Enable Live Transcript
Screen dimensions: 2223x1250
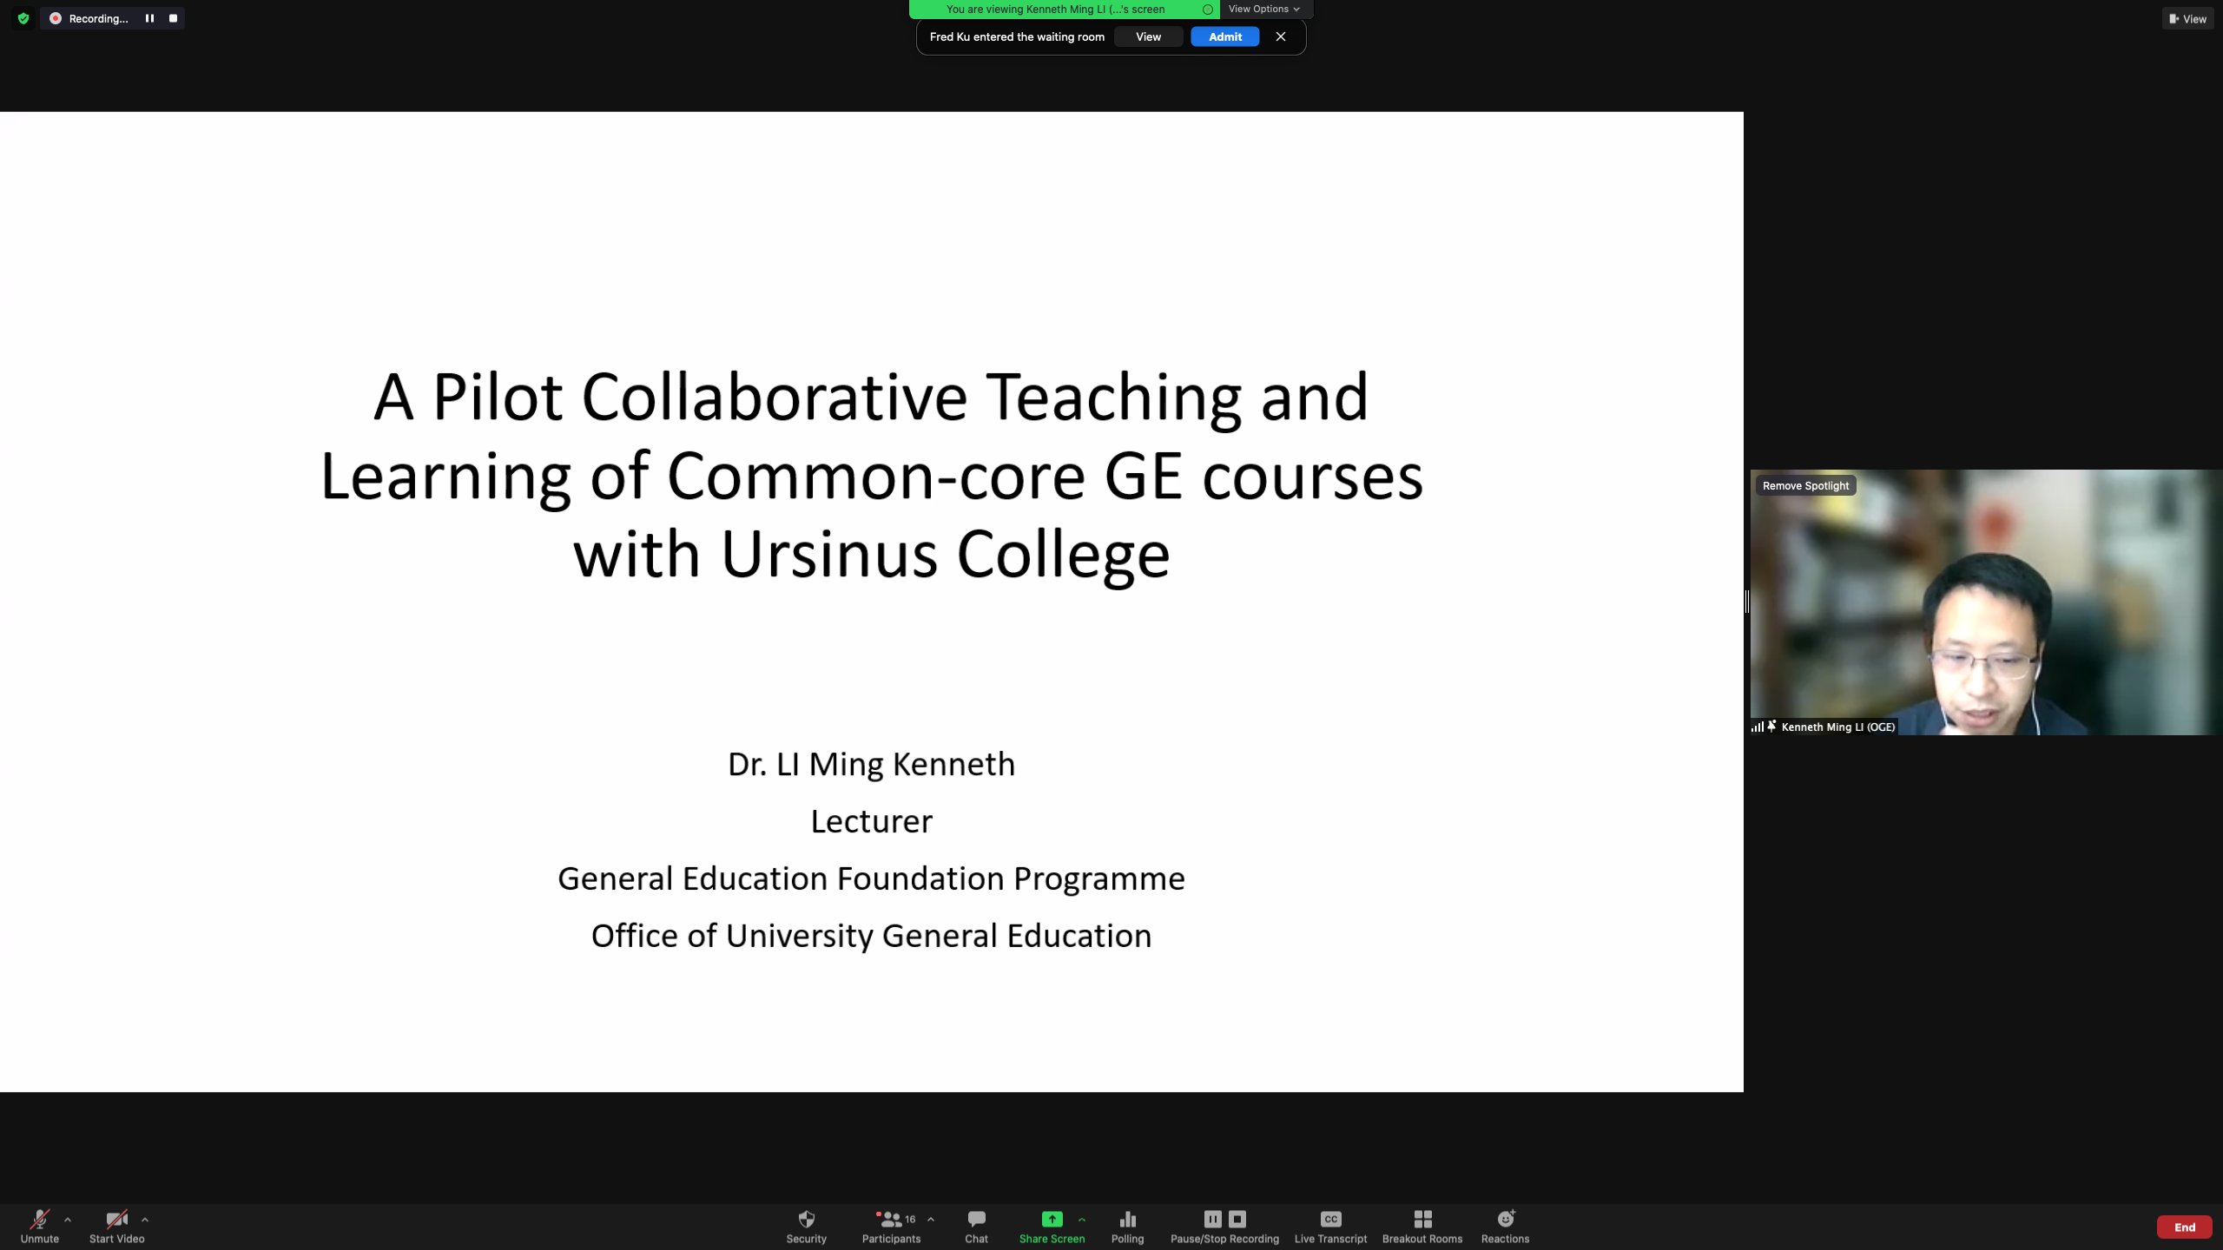tap(1330, 1227)
